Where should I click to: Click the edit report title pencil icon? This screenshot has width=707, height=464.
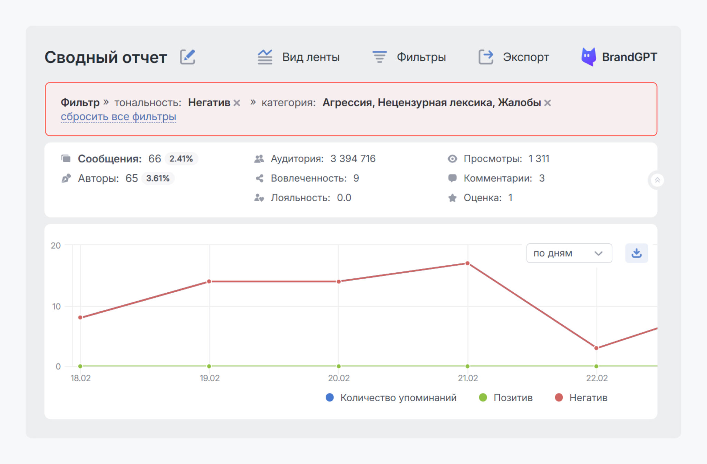(x=187, y=57)
